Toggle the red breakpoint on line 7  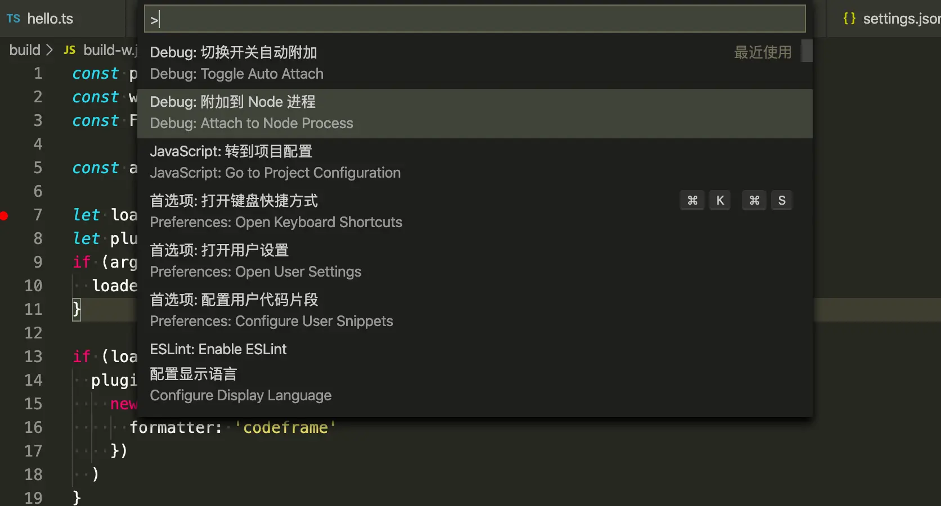(x=4, y=215)
